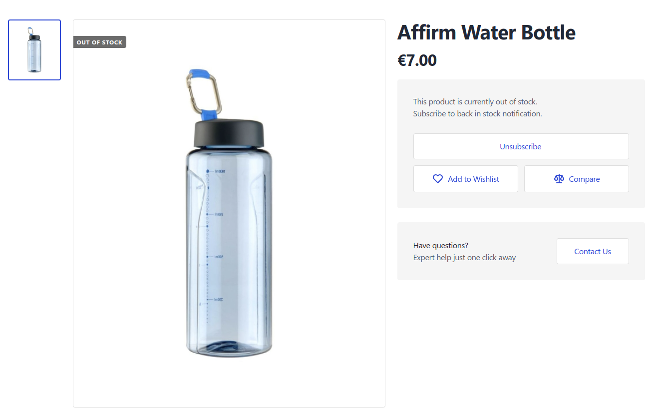Add the water bottle to your wishlist
Screen dimensions: 655x417
point(465,178)
